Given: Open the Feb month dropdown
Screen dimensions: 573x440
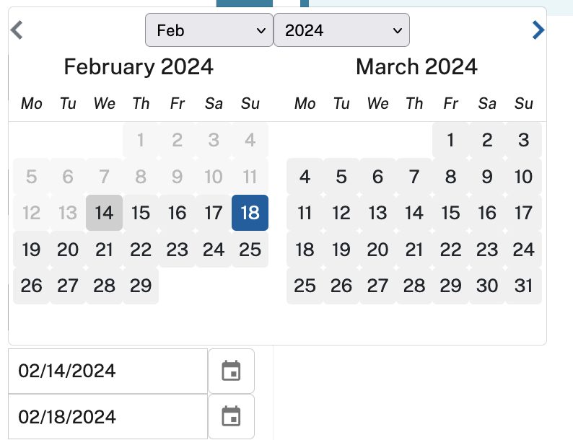Looking at the screenshot, I should 209,30.
